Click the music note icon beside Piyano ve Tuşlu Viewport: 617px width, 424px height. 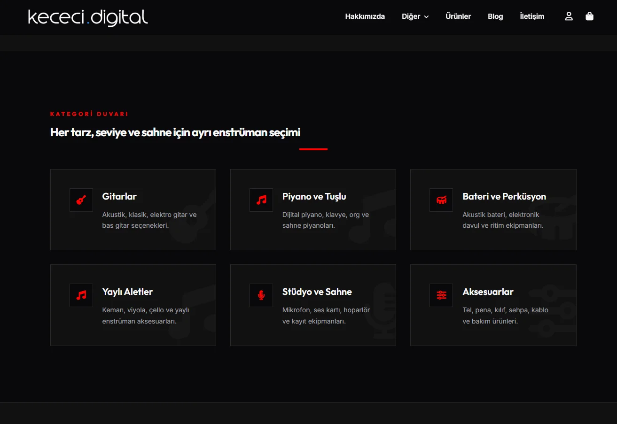click(261, 200)
